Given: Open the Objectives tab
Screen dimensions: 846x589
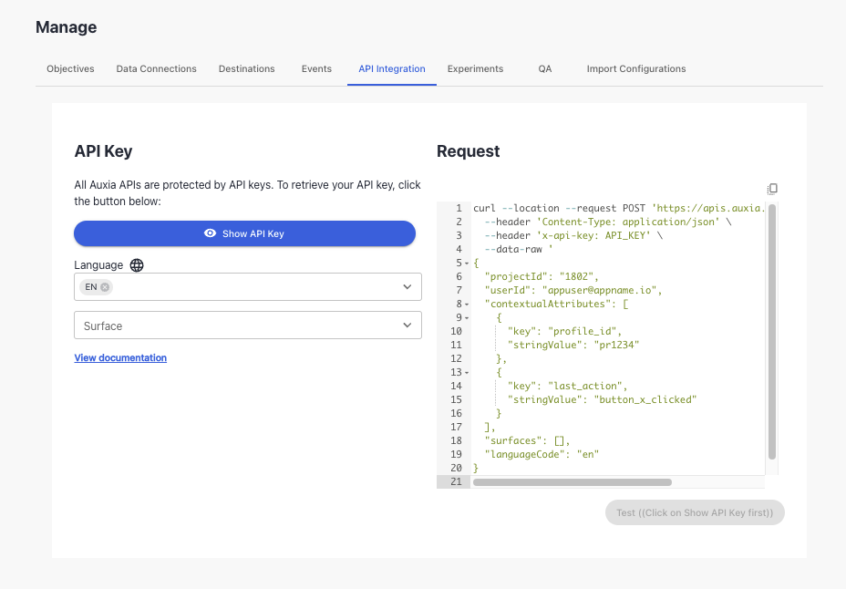Looking at the screenshot, I should [x=70, y=68].
